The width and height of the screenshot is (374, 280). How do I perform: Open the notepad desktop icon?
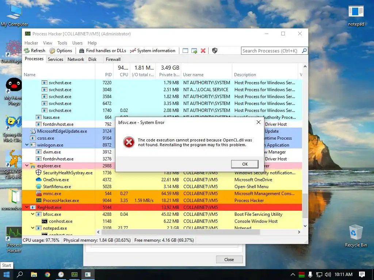click(x=356, y=16)
